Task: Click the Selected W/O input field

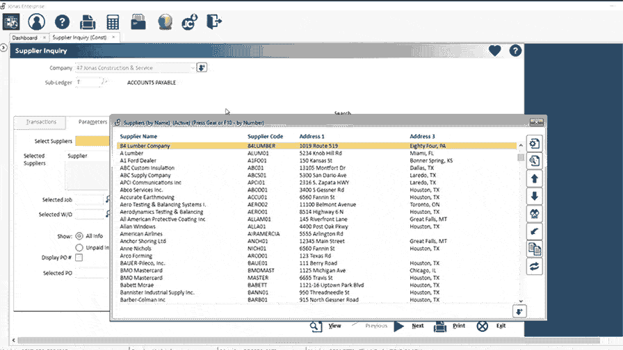Action: pos(90,215)
